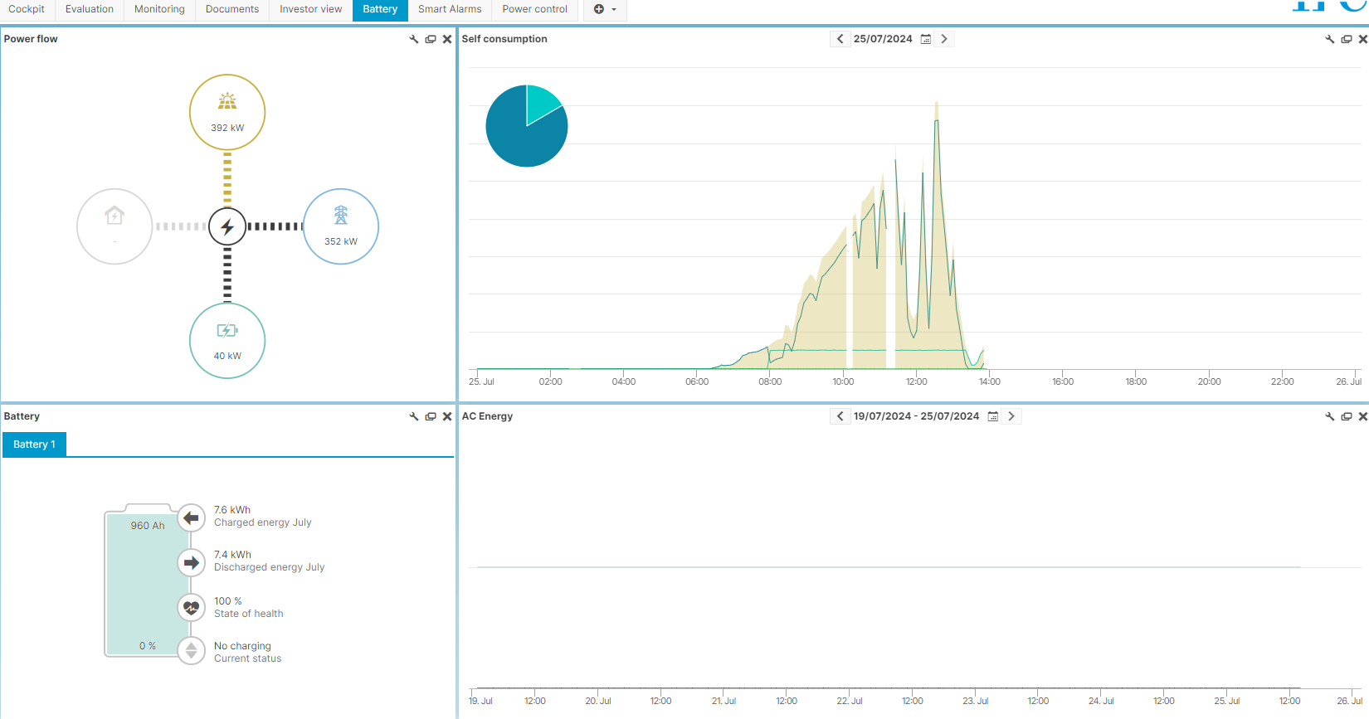Switch to the Power control tab

(534, 9)
